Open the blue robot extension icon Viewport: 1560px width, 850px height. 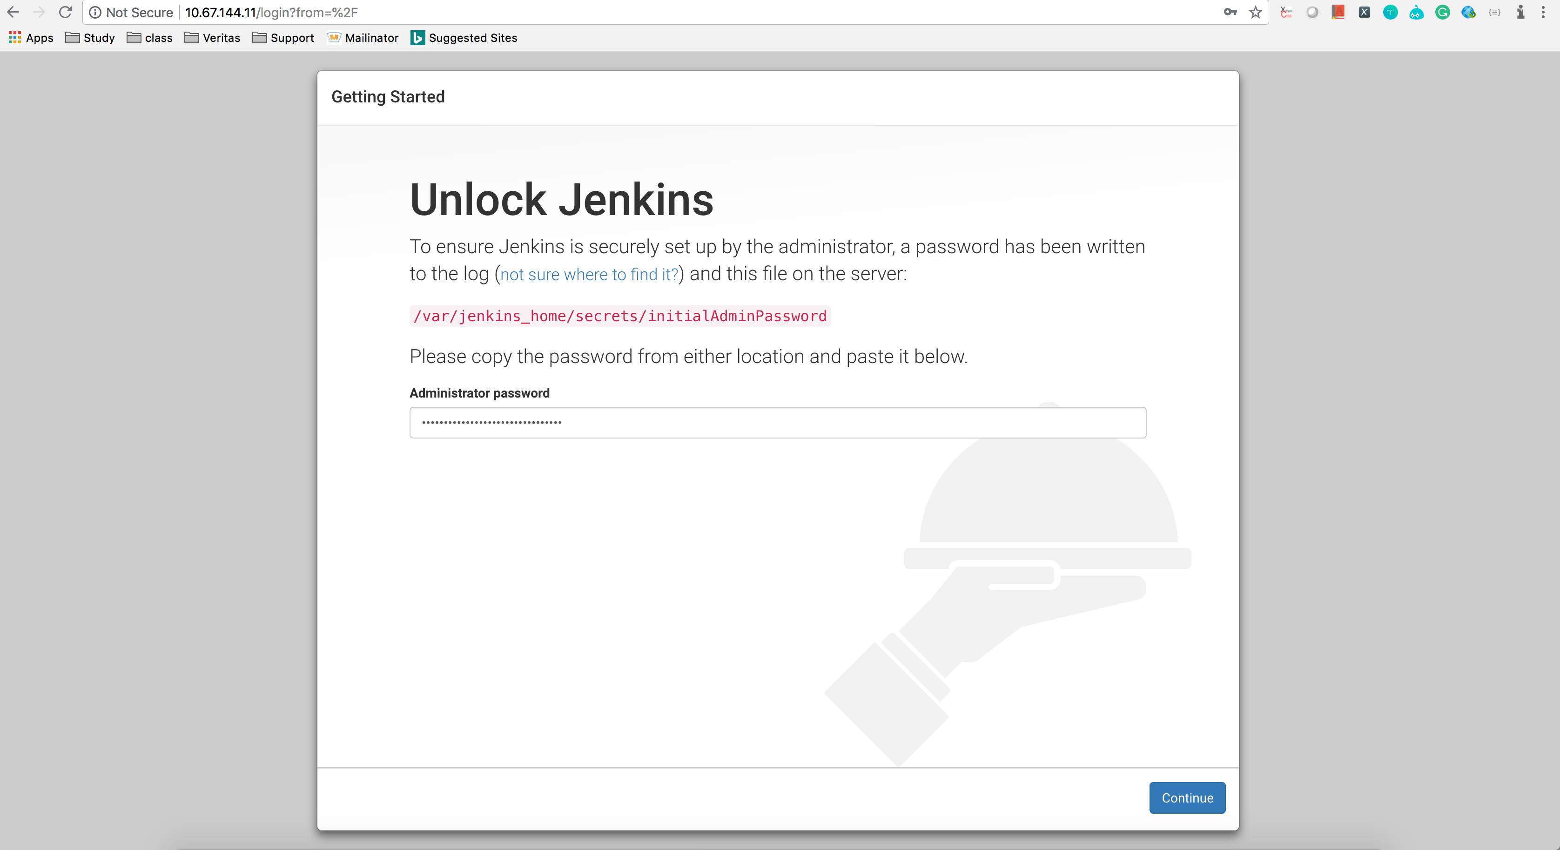tap(1417, 12)
